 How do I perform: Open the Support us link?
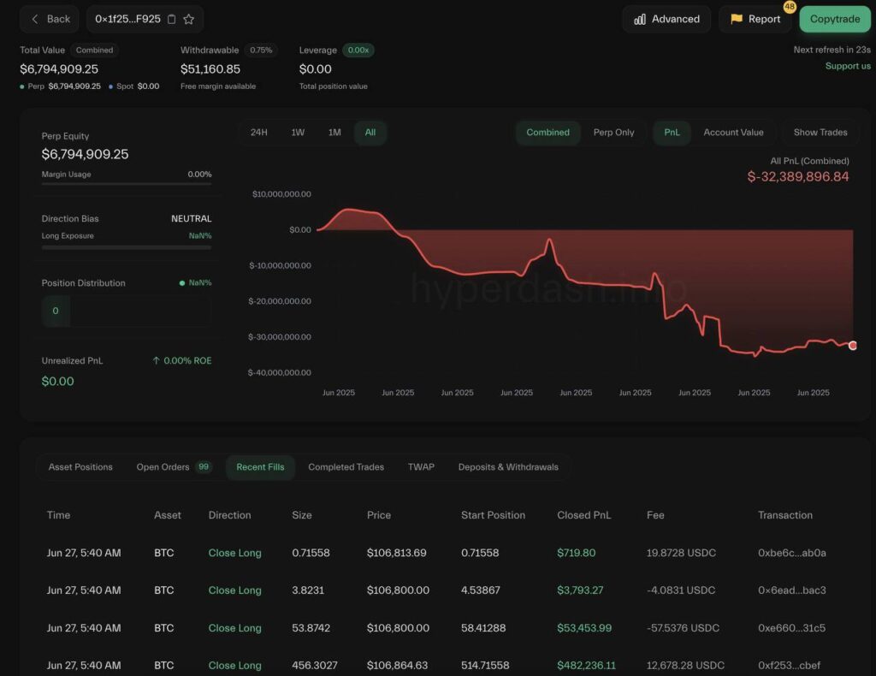pos(847,66)
